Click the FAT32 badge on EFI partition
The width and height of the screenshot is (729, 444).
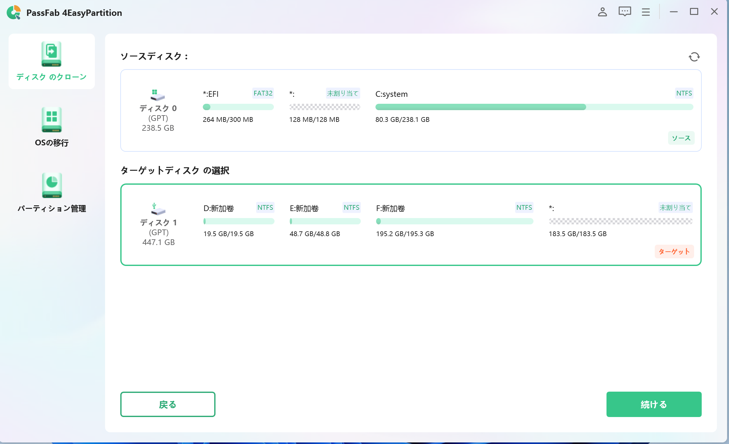tap(263, 93)
